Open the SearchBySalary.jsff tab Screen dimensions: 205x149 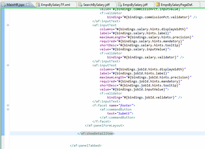coord(96,5)
